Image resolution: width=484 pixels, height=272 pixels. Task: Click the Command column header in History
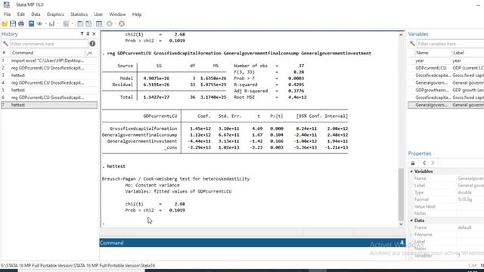47,53
